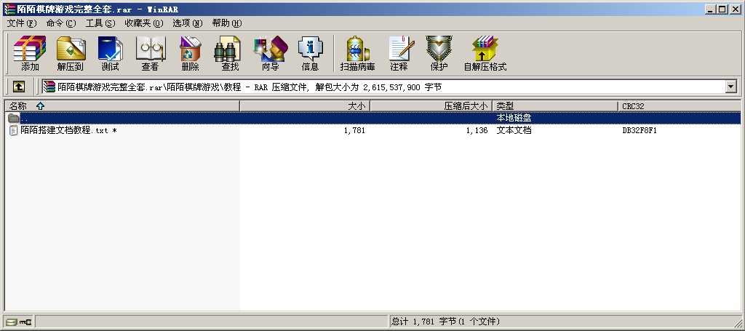Show archive Info (信息) icon
Image resolution: width=745 pixels, height=331 pixels.
(x=310, y=53)
